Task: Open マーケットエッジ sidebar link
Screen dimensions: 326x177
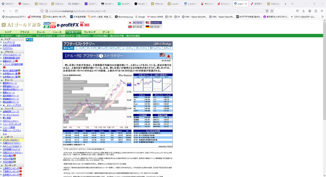Action: (11, 115)
